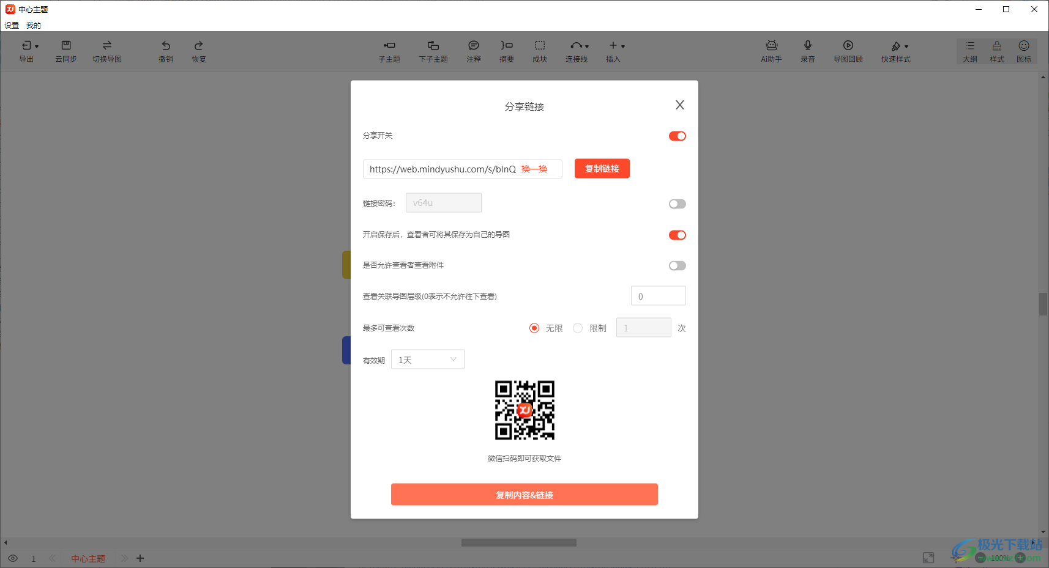Image resolution: width=1049 pixels, height=568 pixels.
Task: Select the connection line (连接线) tool
Action: point(577,51)
